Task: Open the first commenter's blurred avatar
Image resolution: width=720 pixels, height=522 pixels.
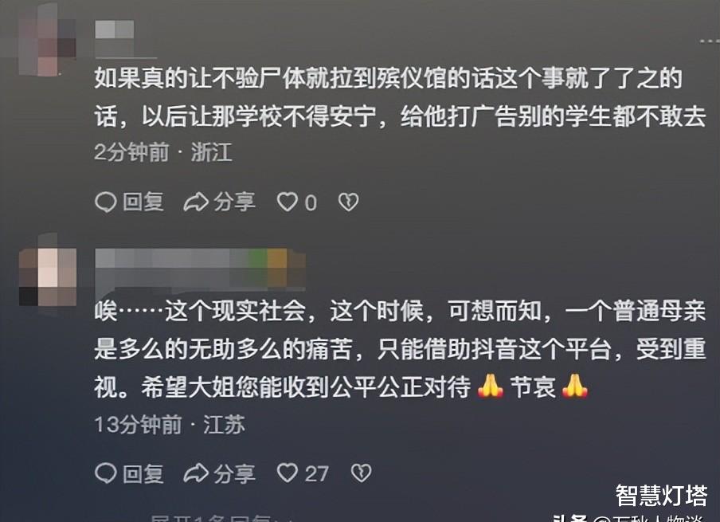Action: pos(48,40)
